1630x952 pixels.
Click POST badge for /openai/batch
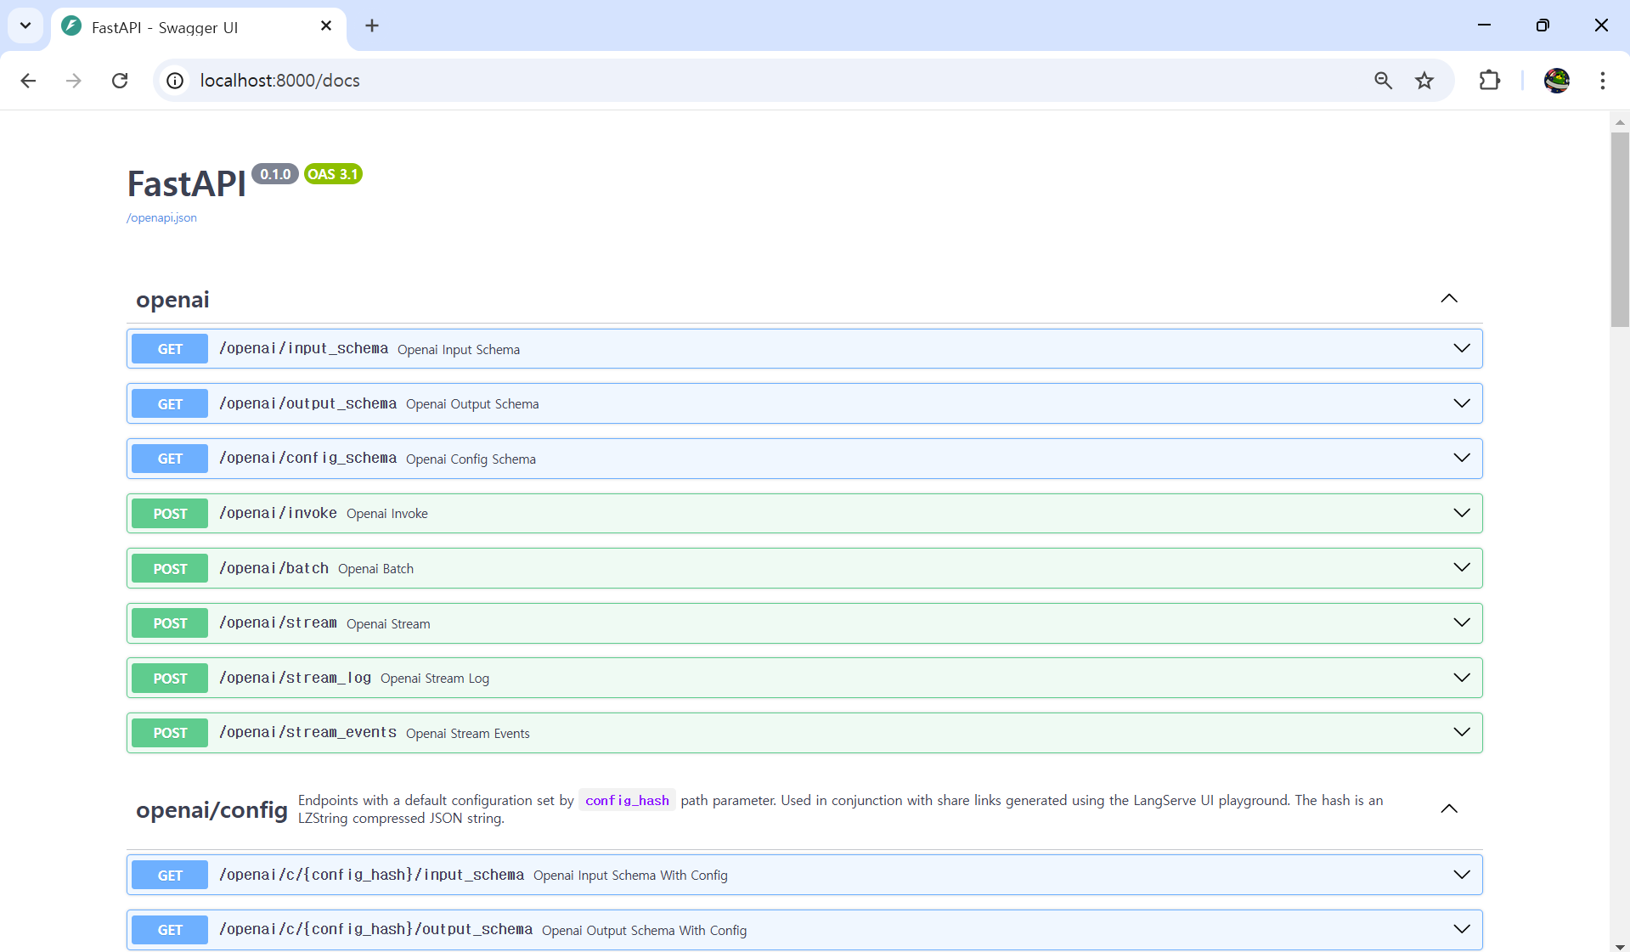(x=170, y=569)
